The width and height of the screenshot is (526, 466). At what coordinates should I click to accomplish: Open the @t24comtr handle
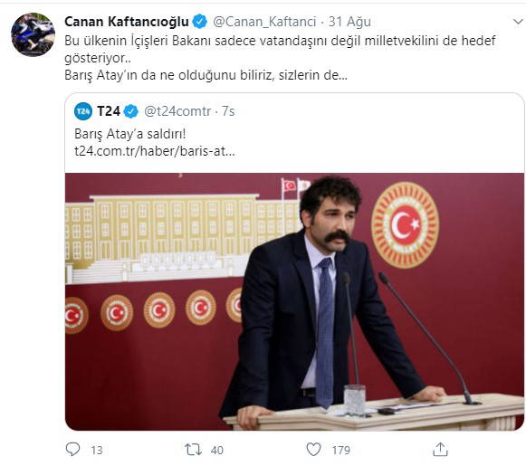177,111
